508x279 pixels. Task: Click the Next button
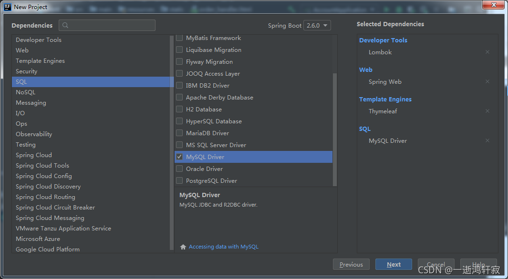click(x=394, y=264)
